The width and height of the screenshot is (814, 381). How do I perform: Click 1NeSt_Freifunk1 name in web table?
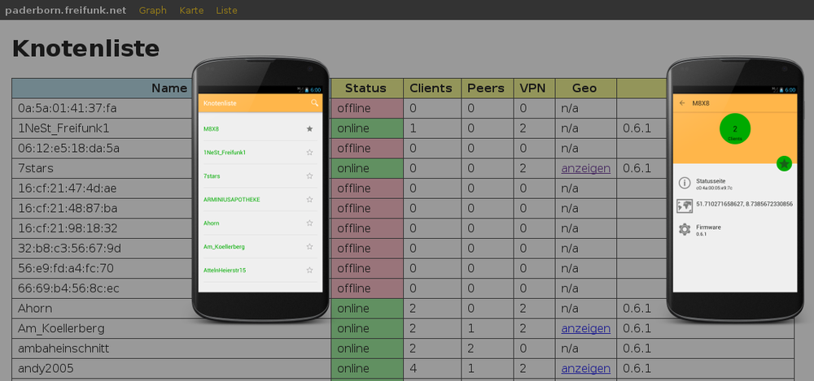tap(63, 128)
